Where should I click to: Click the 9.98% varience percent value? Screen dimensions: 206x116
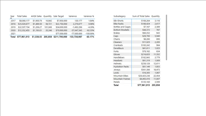click(91, 24)
